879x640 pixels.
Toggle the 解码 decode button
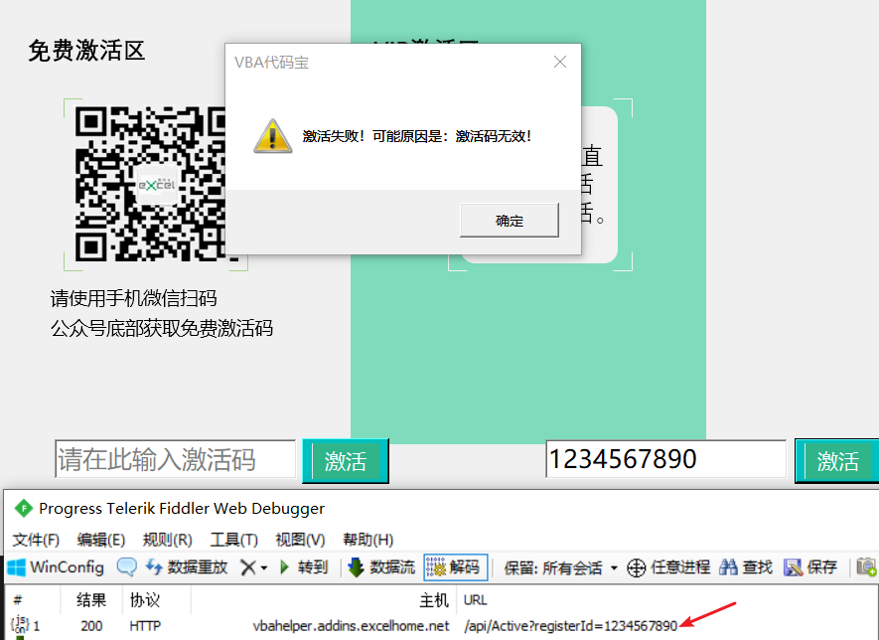455,567
